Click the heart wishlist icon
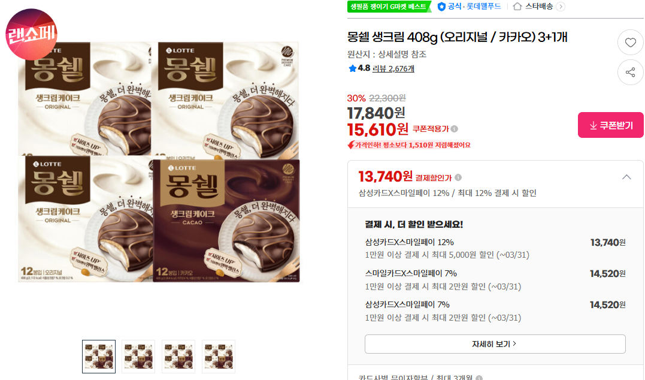The image size is (645, 380). click(x=630, y=43)
